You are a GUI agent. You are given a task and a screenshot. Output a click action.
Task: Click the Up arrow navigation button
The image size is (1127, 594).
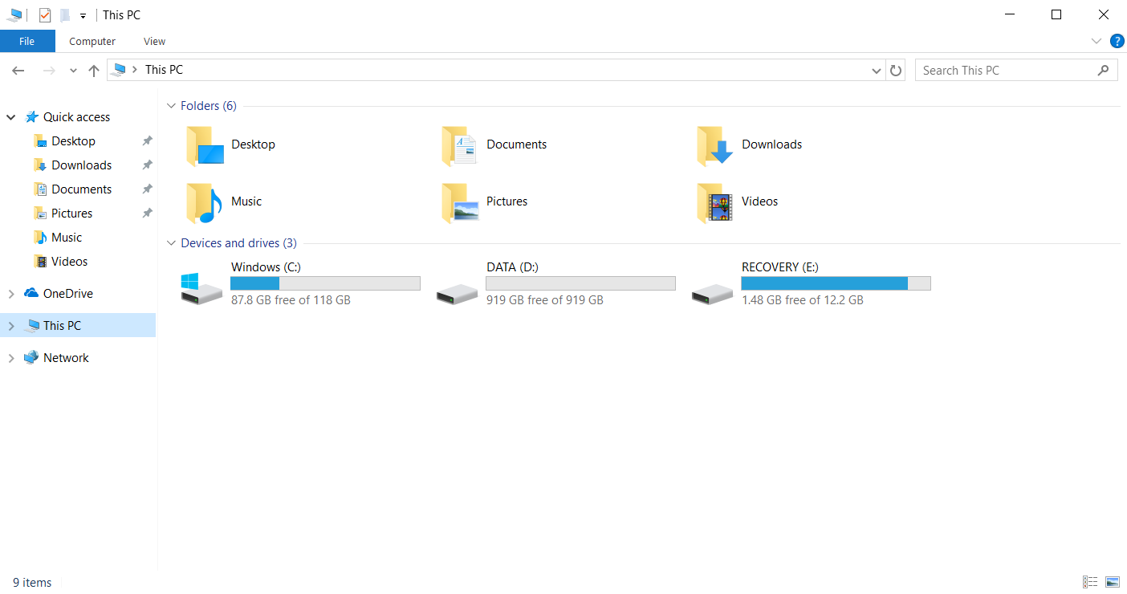94,71
